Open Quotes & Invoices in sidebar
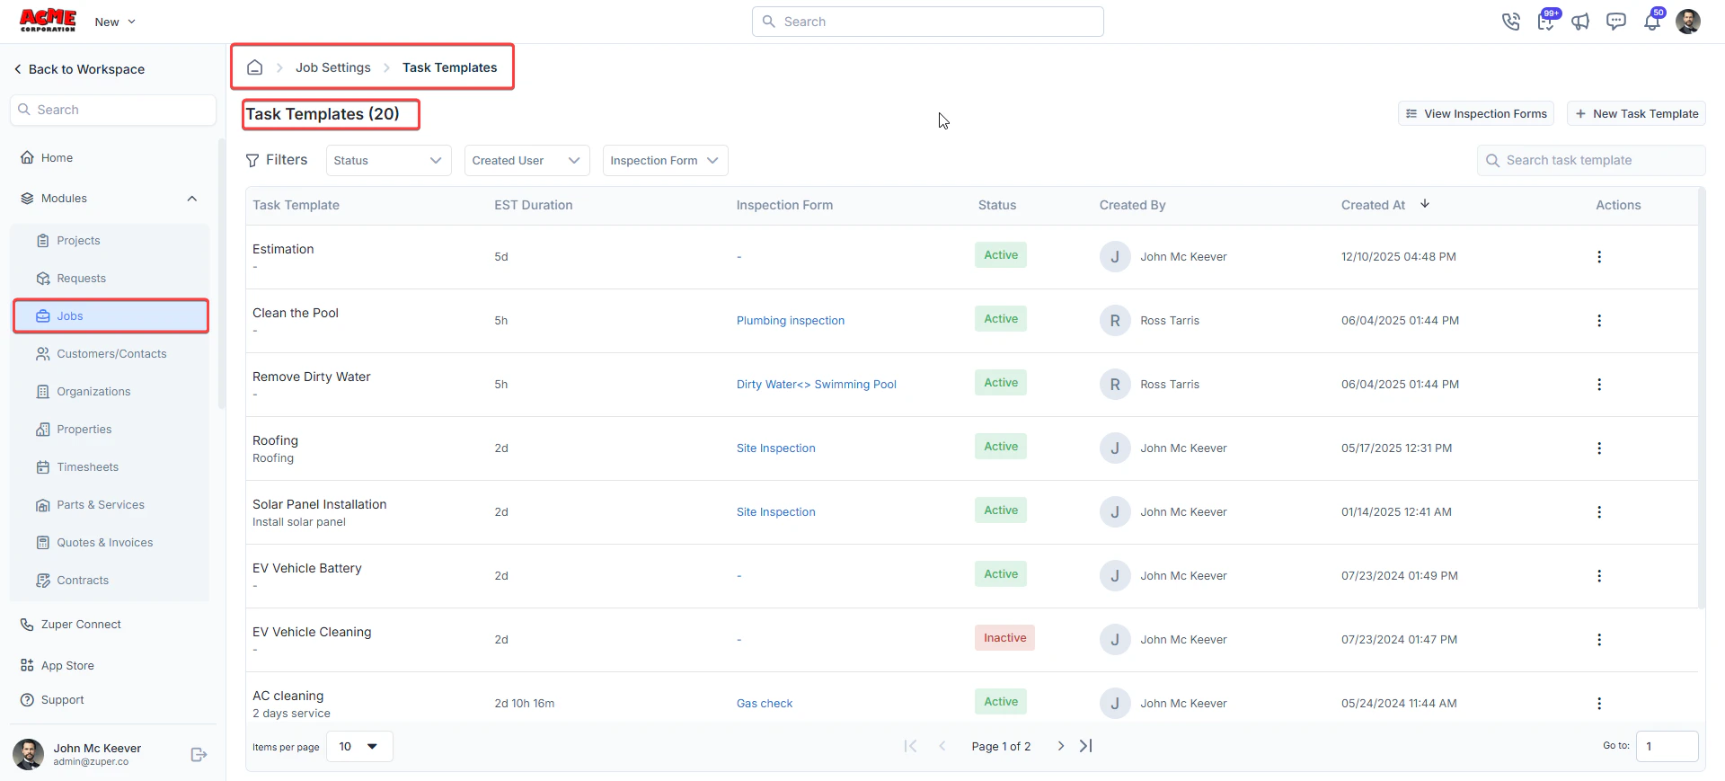This screenshot has height=781, width=1725. pyautogui.click(x=110, y=543)
